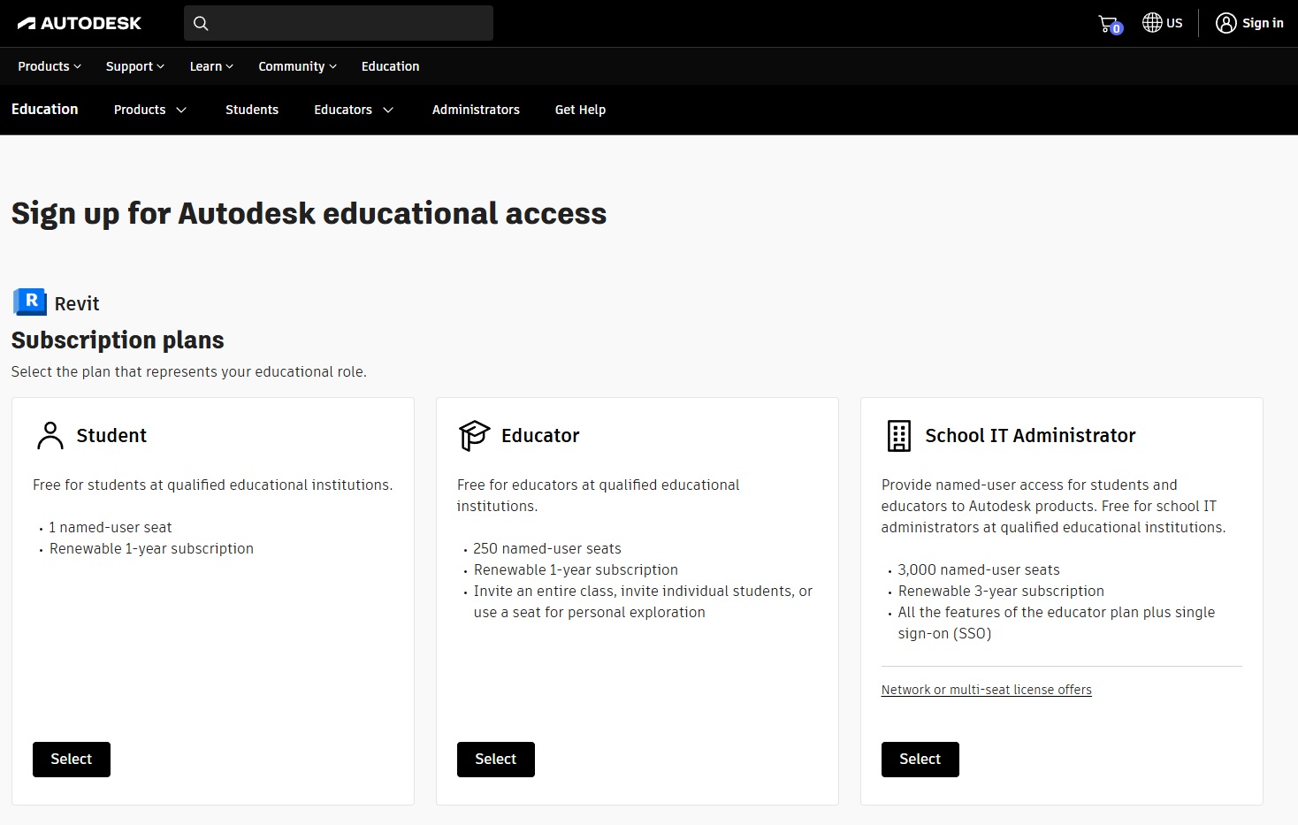Click the search magnifier icon
The width and height of the screenshot is (1298, 825).
tap(201, 23)
